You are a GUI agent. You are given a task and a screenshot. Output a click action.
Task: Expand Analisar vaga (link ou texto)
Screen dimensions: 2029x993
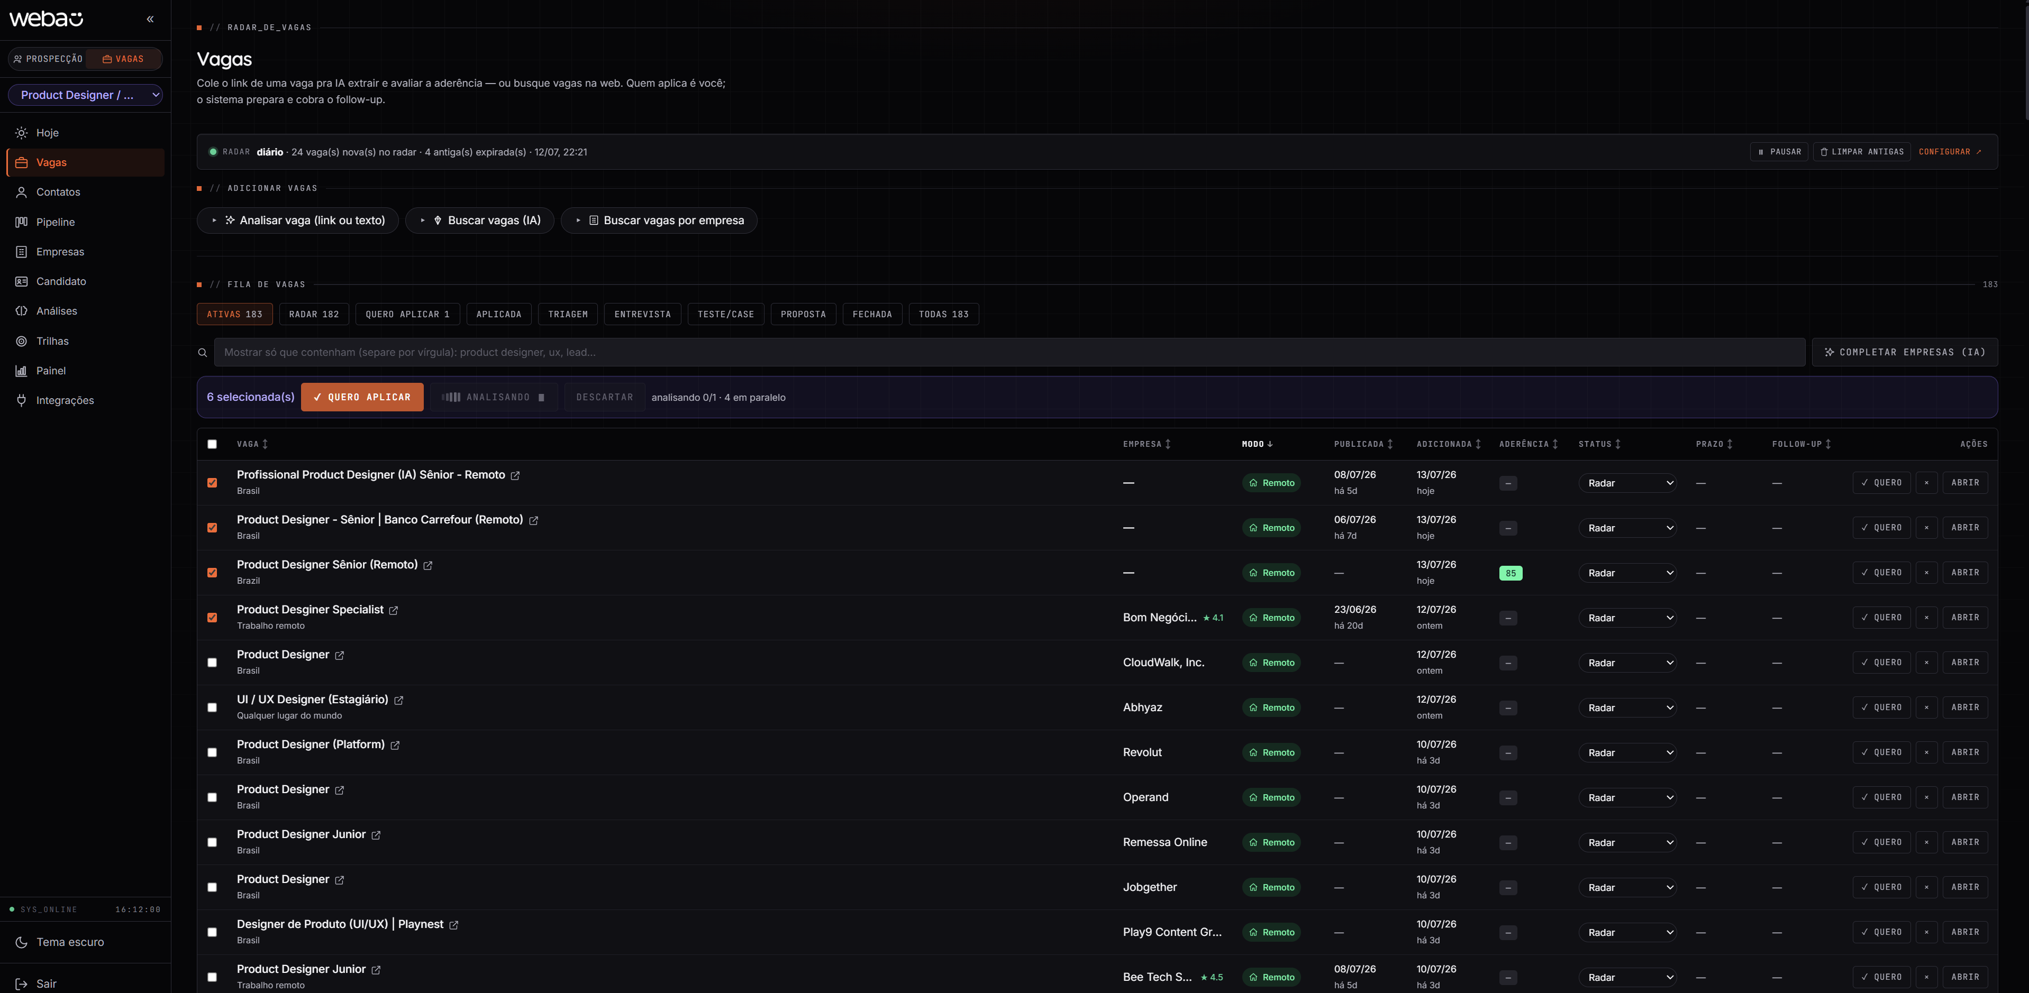[298, 220]
